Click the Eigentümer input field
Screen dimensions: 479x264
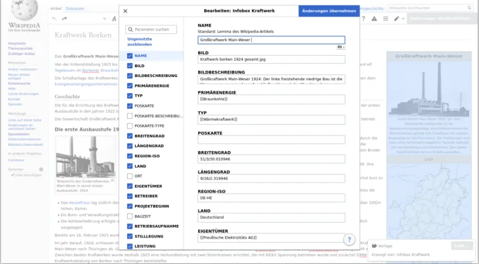pos(271,238)
